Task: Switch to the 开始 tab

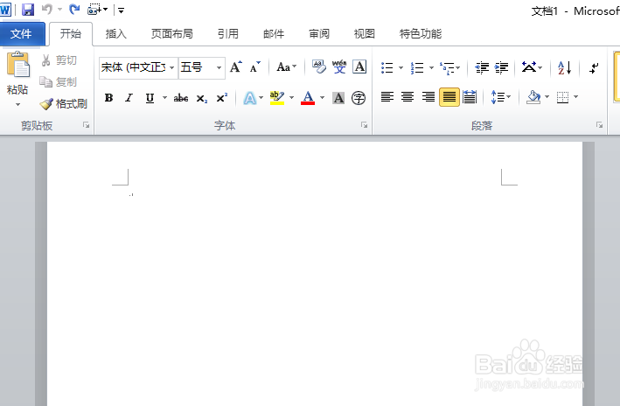Action: (71, 34)
